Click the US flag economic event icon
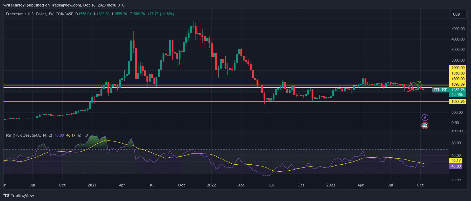The width and height of the screenshot is (471, 201). tap(425, 126)
